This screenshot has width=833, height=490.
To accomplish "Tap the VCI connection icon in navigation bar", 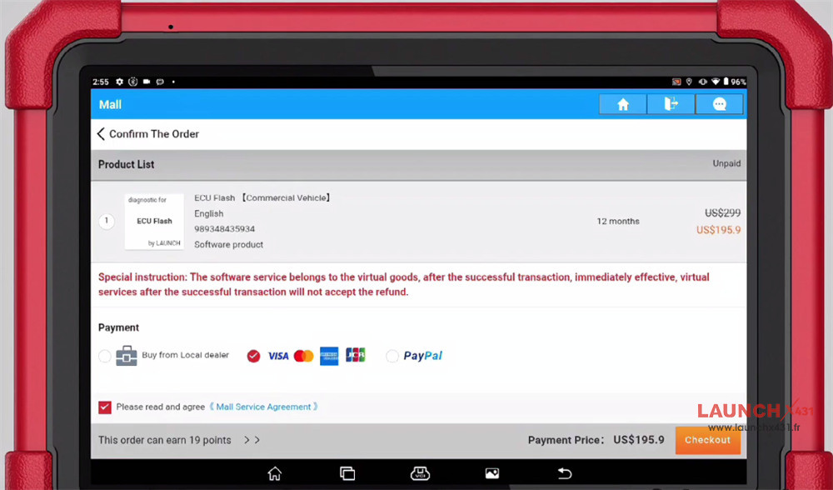I will point(421,472).
